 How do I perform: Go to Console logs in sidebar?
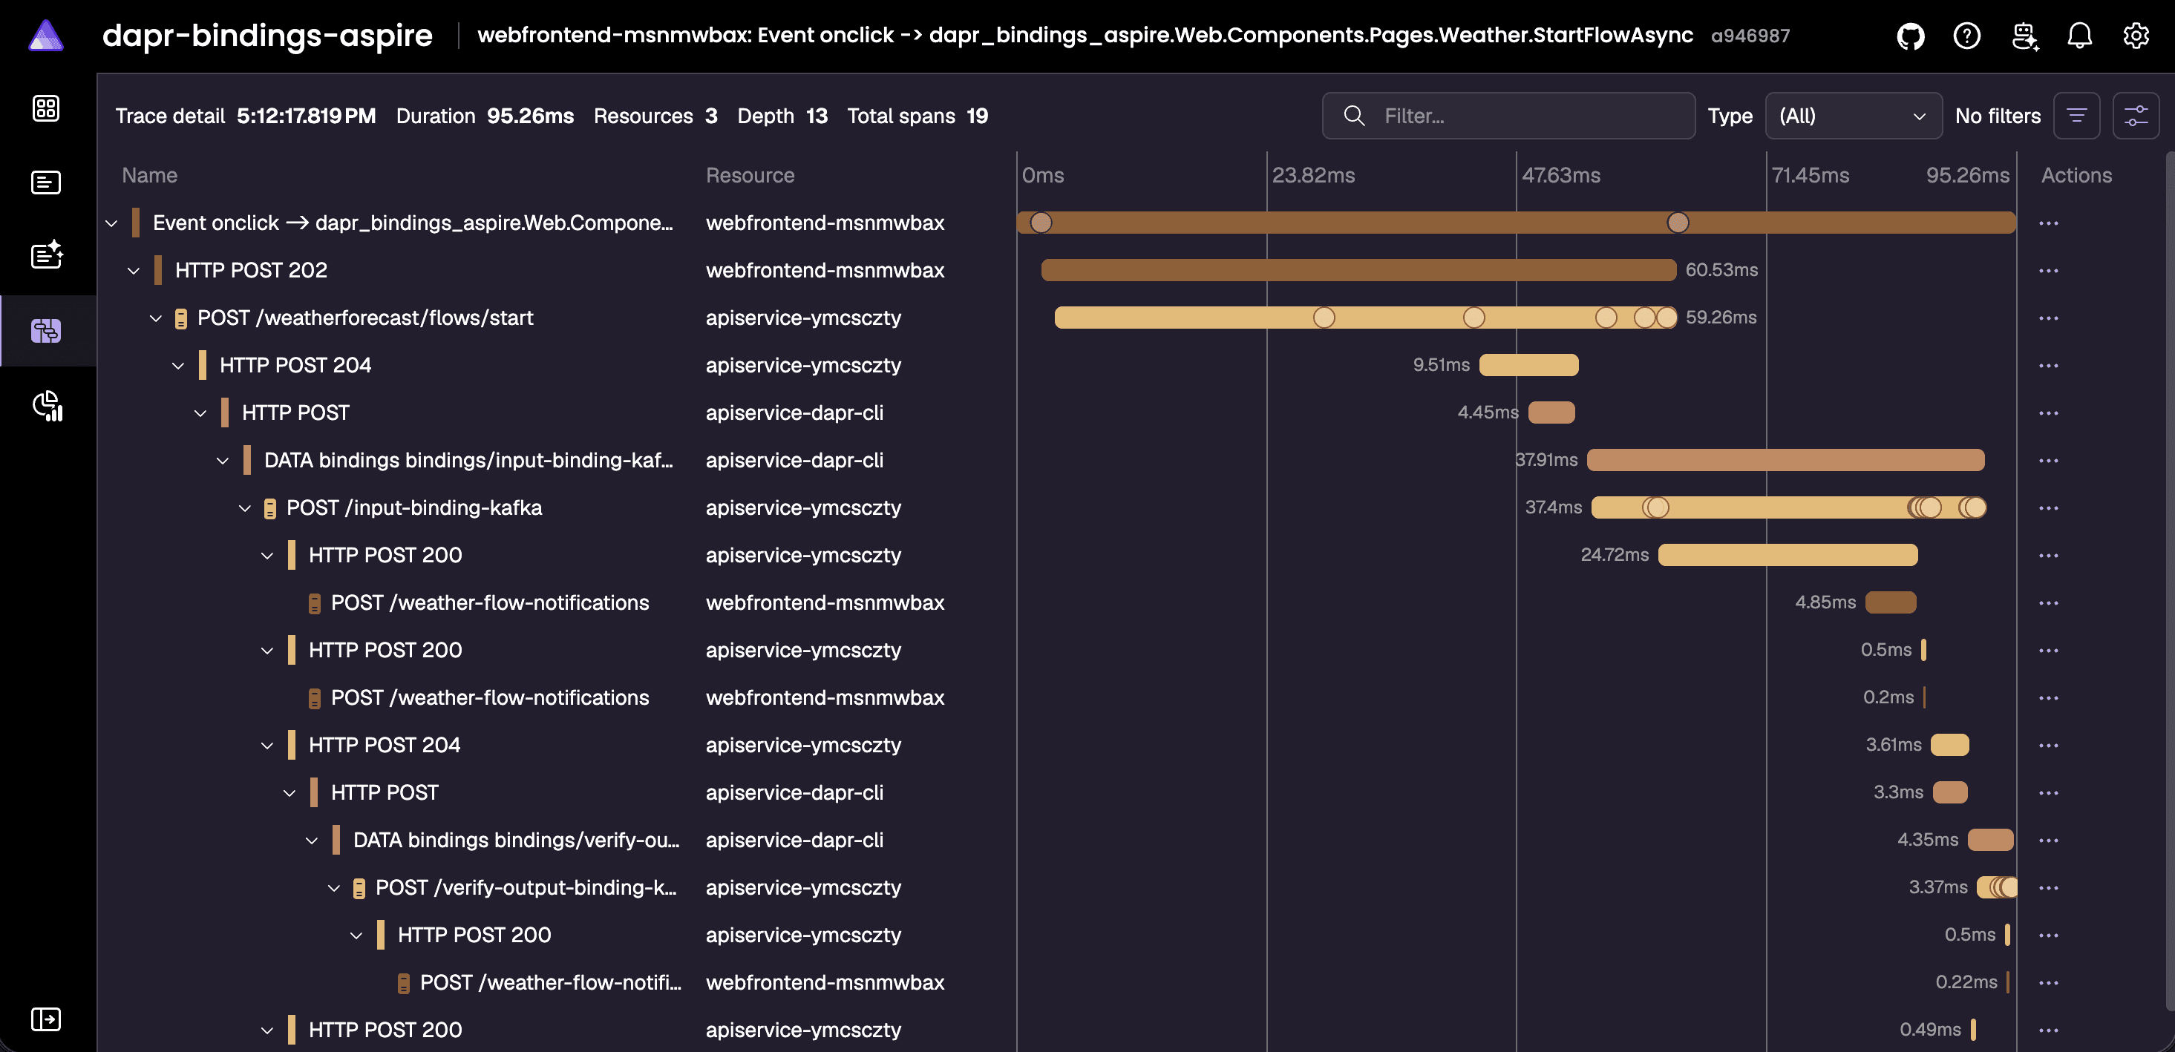point(45,183)
